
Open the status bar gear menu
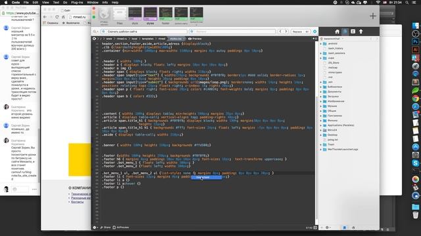tap(95, 227)
